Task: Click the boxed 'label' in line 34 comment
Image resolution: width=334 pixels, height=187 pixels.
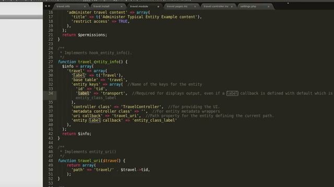Action: click(x=232, y=94)
